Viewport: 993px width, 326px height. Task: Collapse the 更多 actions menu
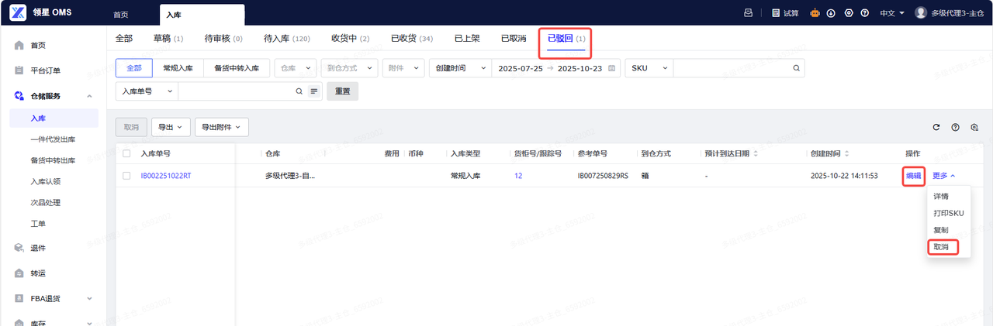[944, 176]
